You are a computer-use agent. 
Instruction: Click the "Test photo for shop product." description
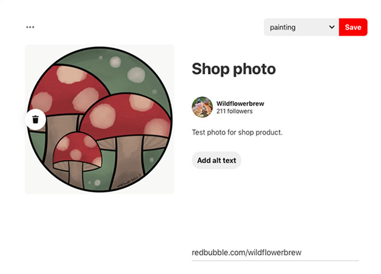tap(237, 133)
